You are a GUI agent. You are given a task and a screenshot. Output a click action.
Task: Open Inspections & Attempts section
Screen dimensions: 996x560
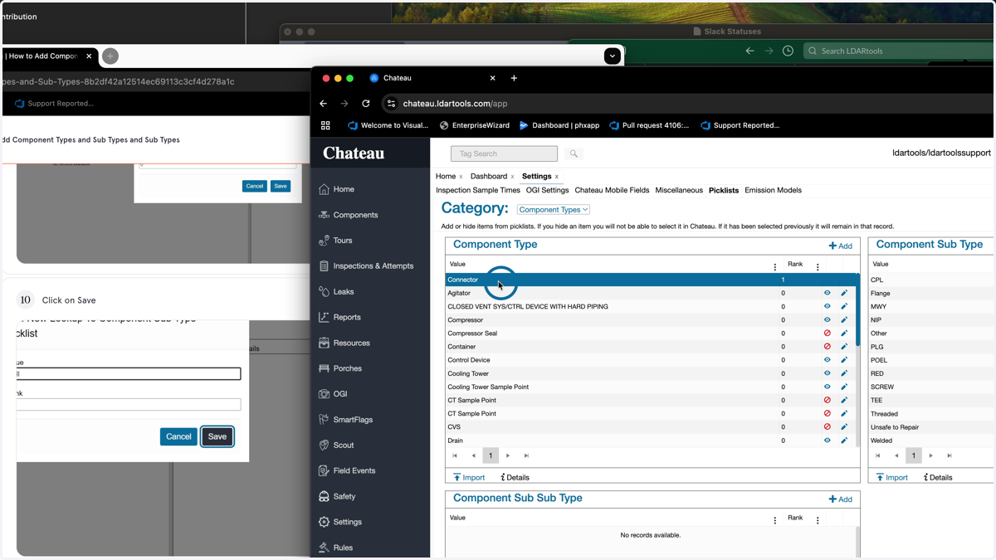click(366, 266)
